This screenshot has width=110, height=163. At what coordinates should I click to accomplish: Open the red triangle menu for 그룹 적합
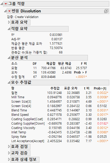(x=6, y=4)
